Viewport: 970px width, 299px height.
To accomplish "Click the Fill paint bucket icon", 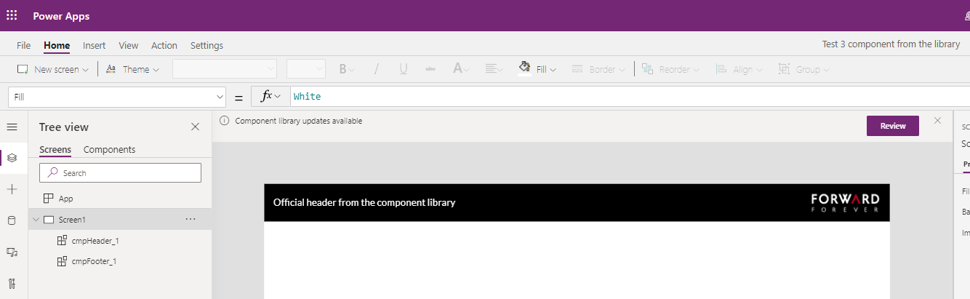I will coord(524,68).
